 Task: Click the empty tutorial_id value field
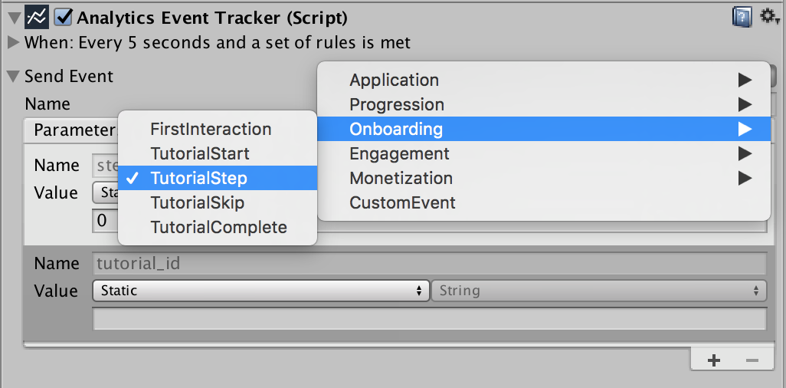[430, 319]
